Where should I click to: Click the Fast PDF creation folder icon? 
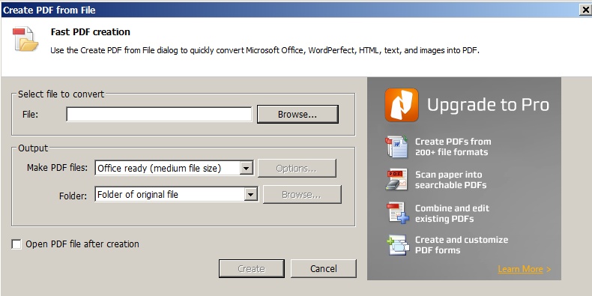25,39
